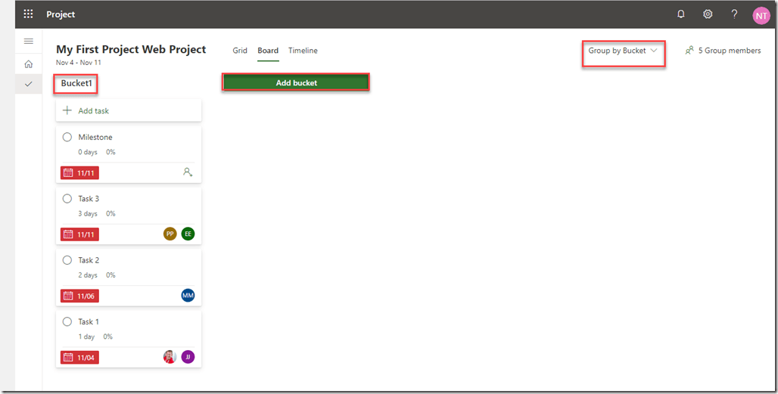
Task: Open the settings gear
Action: [x=708, y=14]
